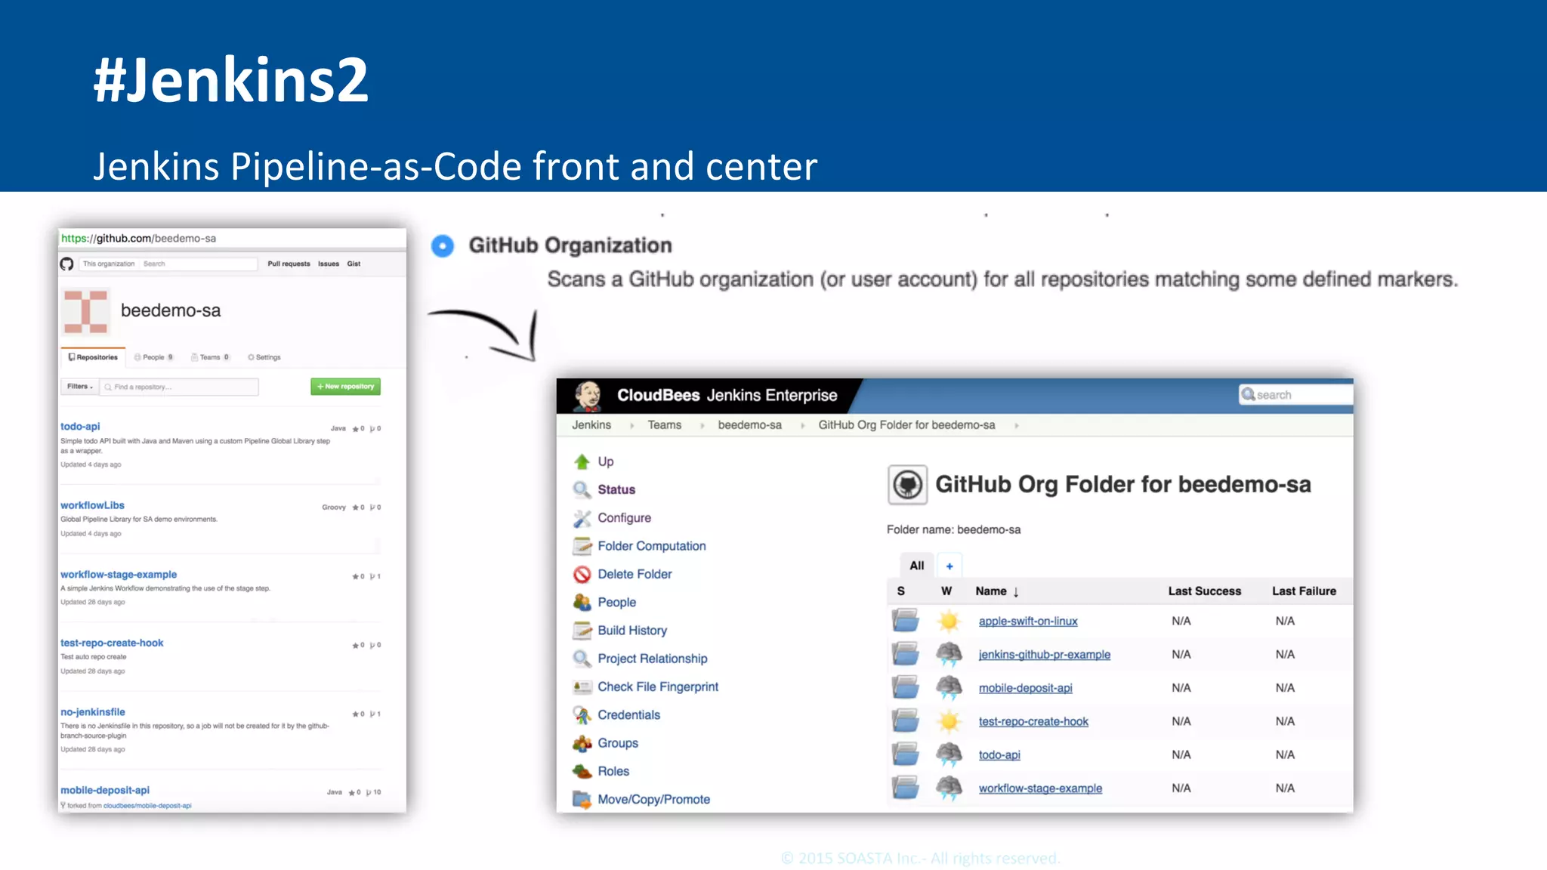
Task: Click the Check File Fingerprint icon
Action: tap(582, 687)
